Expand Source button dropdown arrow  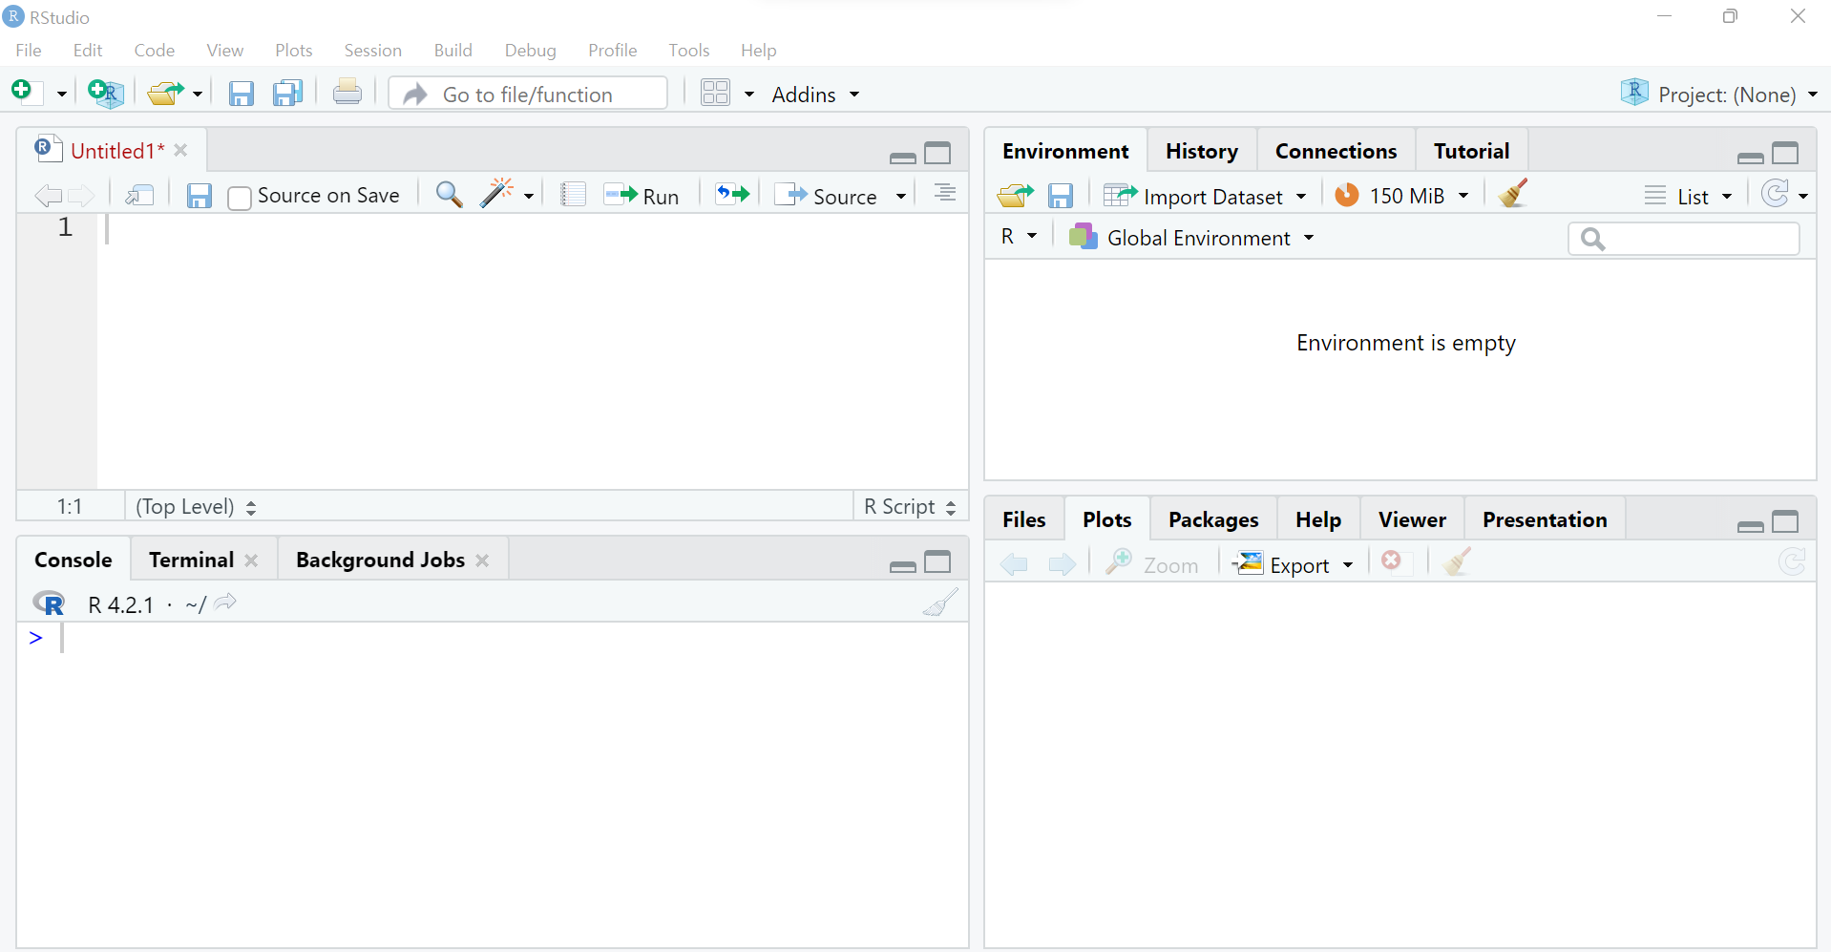click(x=901, y=196)
